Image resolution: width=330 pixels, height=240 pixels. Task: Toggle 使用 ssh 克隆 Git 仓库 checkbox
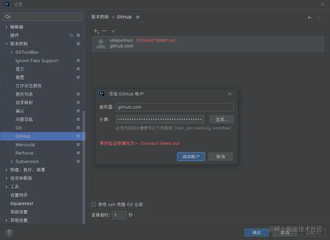[x=94, y=204]
